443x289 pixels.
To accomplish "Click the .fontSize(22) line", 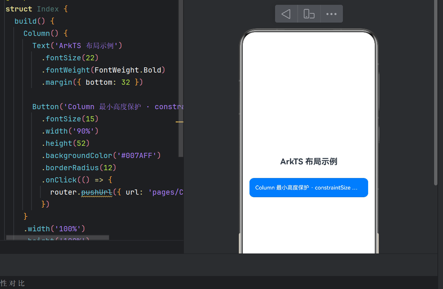I will click(x=70, y=58).
